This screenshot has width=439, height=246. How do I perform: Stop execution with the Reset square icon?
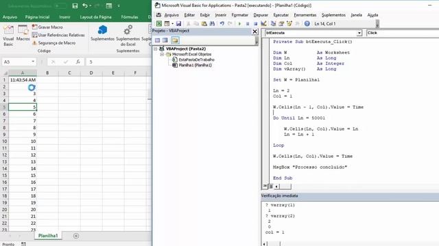pos(255,24)
